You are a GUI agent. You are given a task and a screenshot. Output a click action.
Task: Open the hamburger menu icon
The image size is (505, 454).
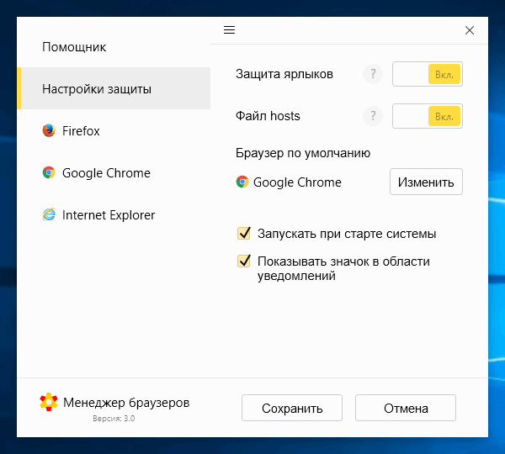click(229, 30)
